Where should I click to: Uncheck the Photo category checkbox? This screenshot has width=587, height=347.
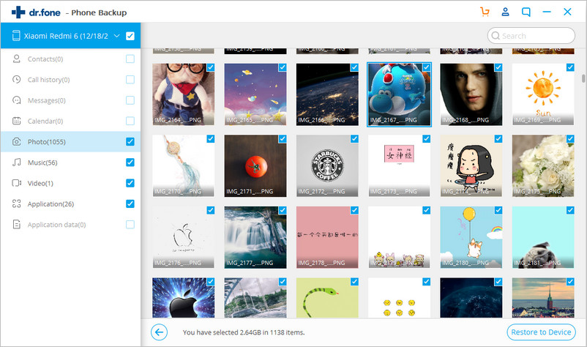130,141
